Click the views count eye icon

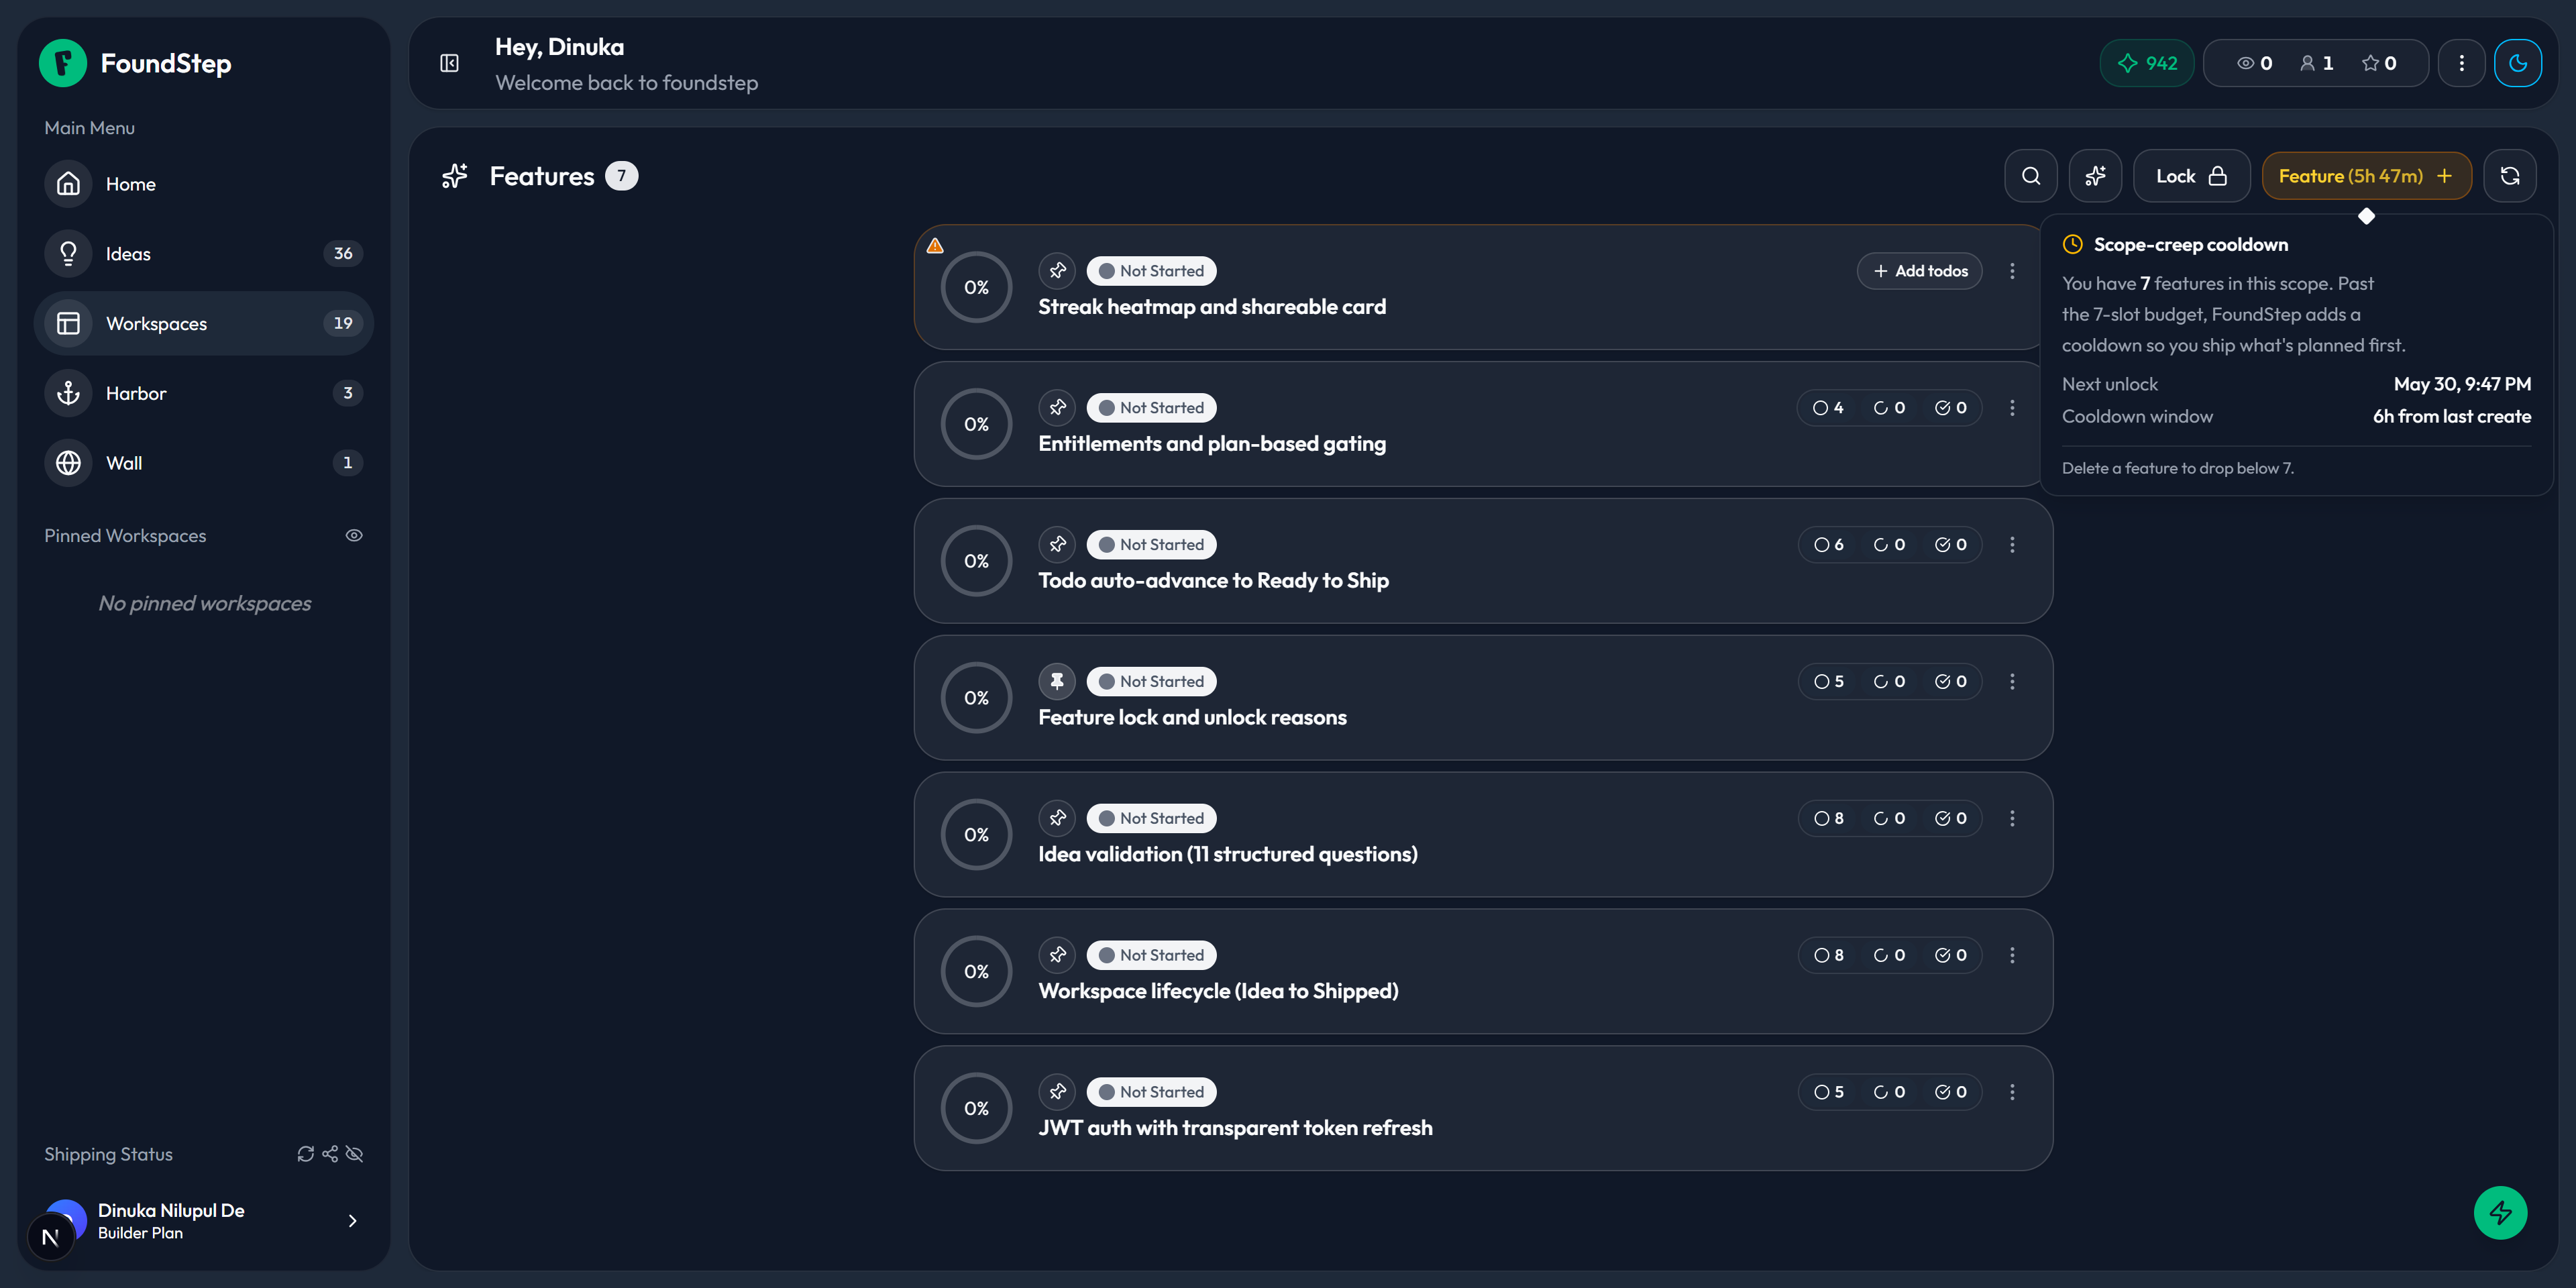click(2245, 63)
